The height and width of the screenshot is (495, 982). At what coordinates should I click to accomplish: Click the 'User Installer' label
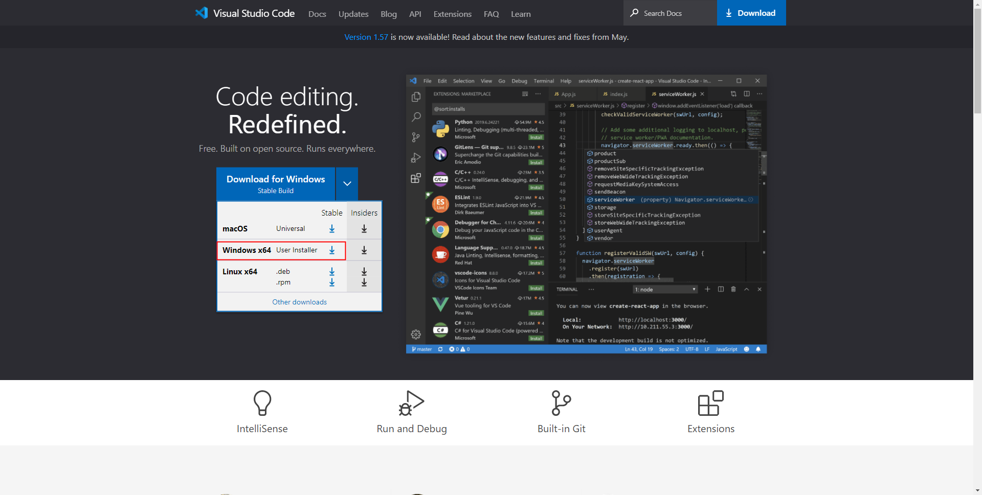click(297, 250)
